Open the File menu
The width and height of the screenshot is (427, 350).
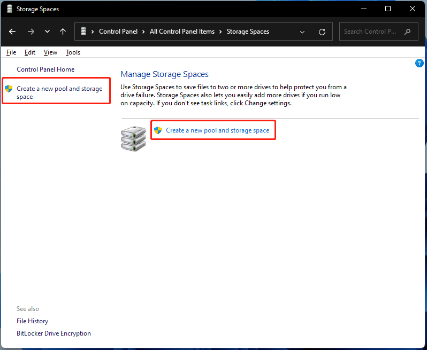click(x=11, y=52)
